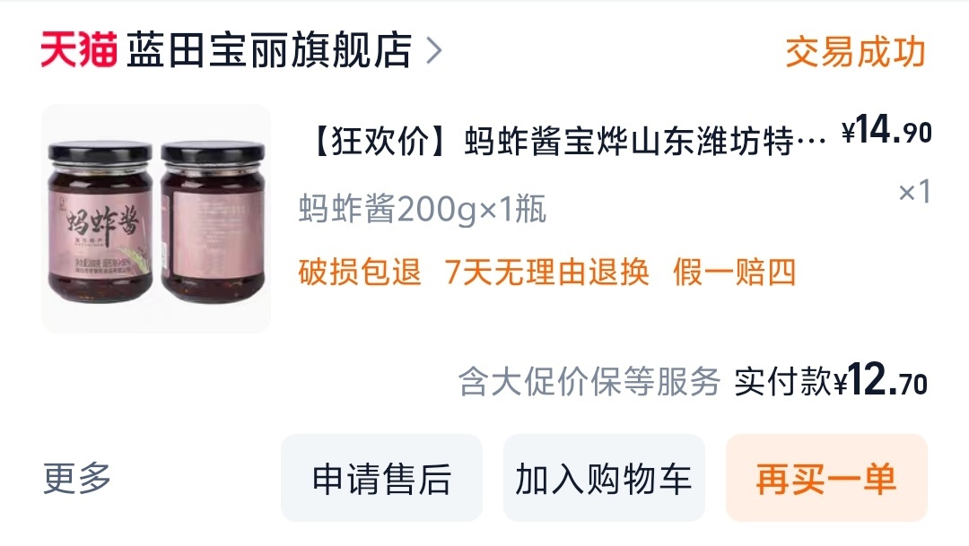
Task: View the 交易成功 order status
Action: 855,52
